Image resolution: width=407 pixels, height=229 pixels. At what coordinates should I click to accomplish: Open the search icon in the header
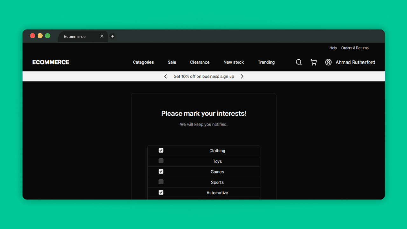pyautogui.click(x=299, y=62)
